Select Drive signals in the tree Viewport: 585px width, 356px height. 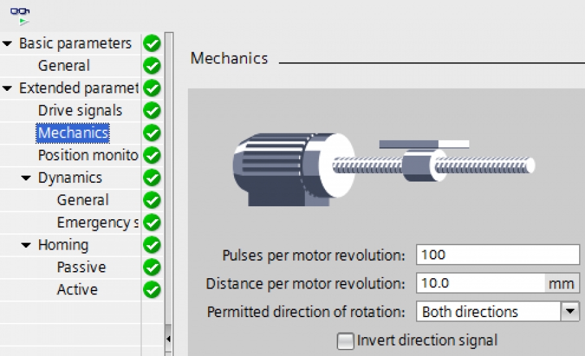point(80,111)
